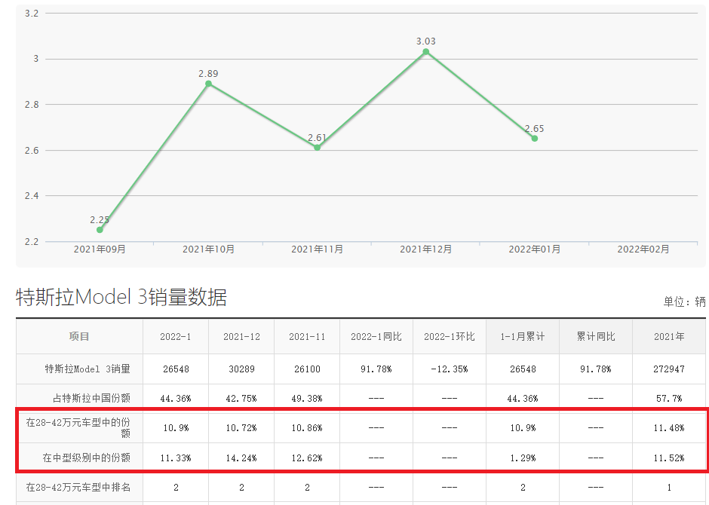Click the 2.4 y-axis value

[x=32, y=195]
